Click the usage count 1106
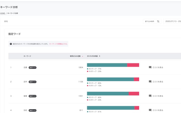181x113 pixels. [81, 82]
